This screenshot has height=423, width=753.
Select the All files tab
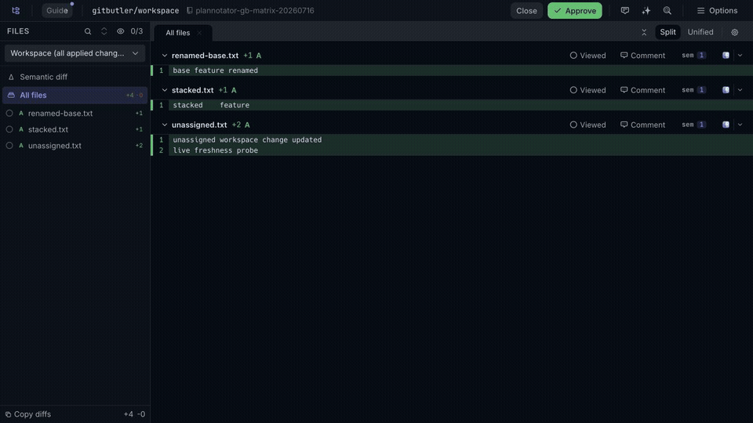(178, 33)
